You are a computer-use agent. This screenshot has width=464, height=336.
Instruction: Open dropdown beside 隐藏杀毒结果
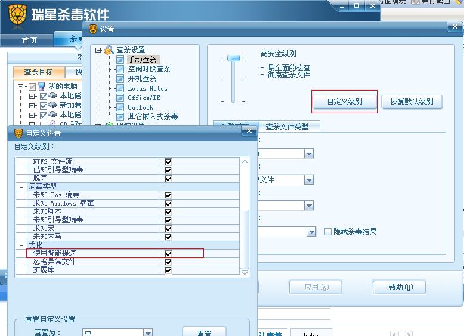click(311, 232)
